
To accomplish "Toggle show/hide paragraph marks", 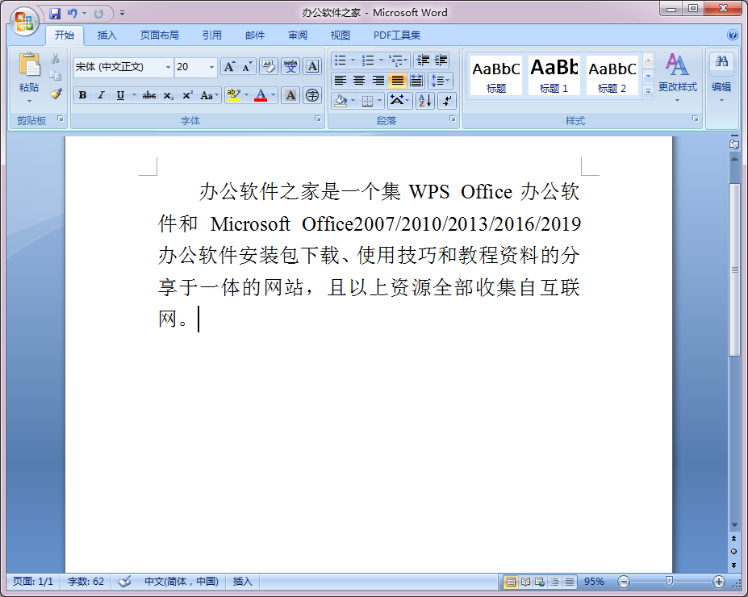I will [447, 101].
